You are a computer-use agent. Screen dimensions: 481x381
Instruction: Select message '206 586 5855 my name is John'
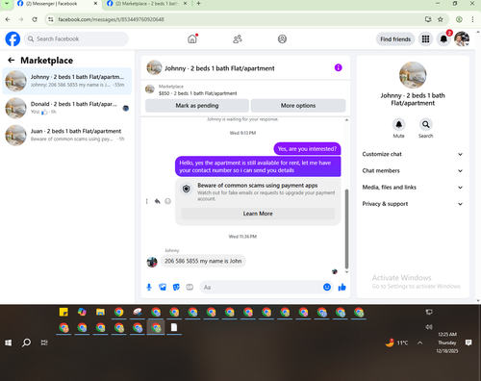point(203,261)
